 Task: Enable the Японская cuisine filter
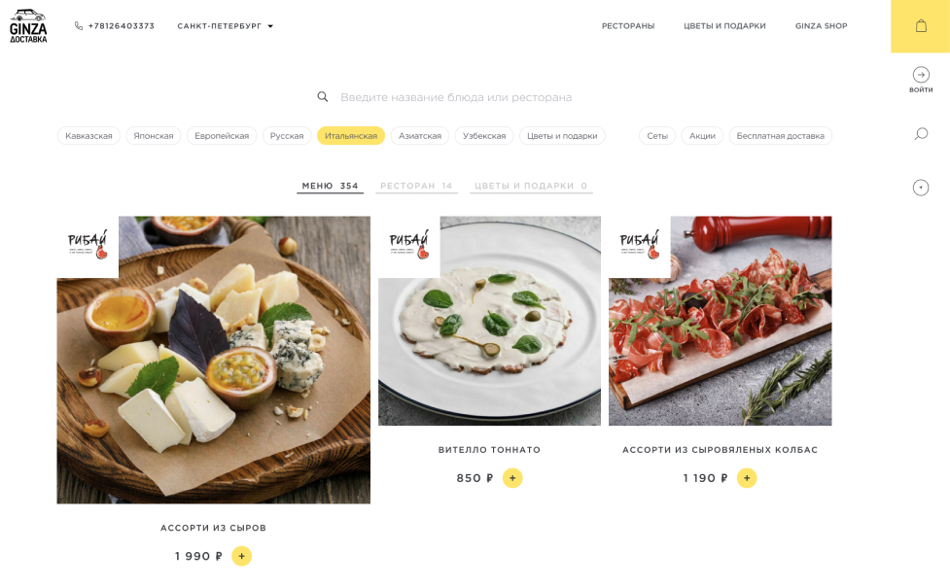click(x=154, y=136)
